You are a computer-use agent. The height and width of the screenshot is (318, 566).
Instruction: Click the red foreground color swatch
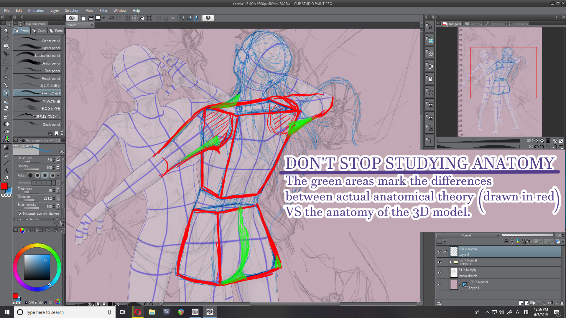(x=4, y=186)
